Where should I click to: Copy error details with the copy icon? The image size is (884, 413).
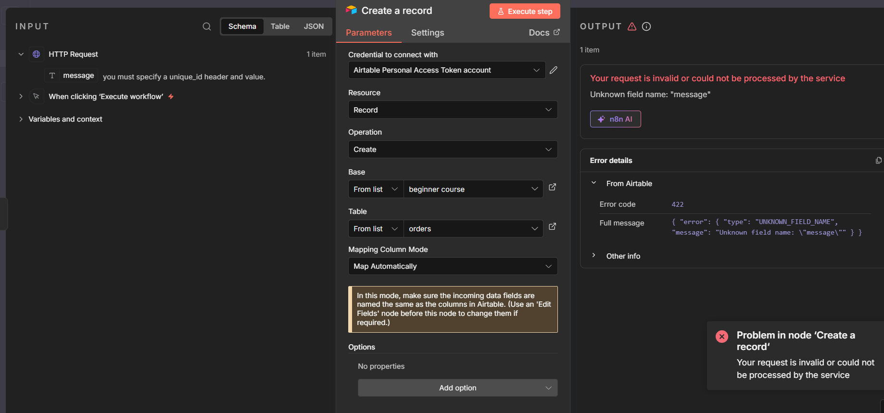(x=878, y=161)
